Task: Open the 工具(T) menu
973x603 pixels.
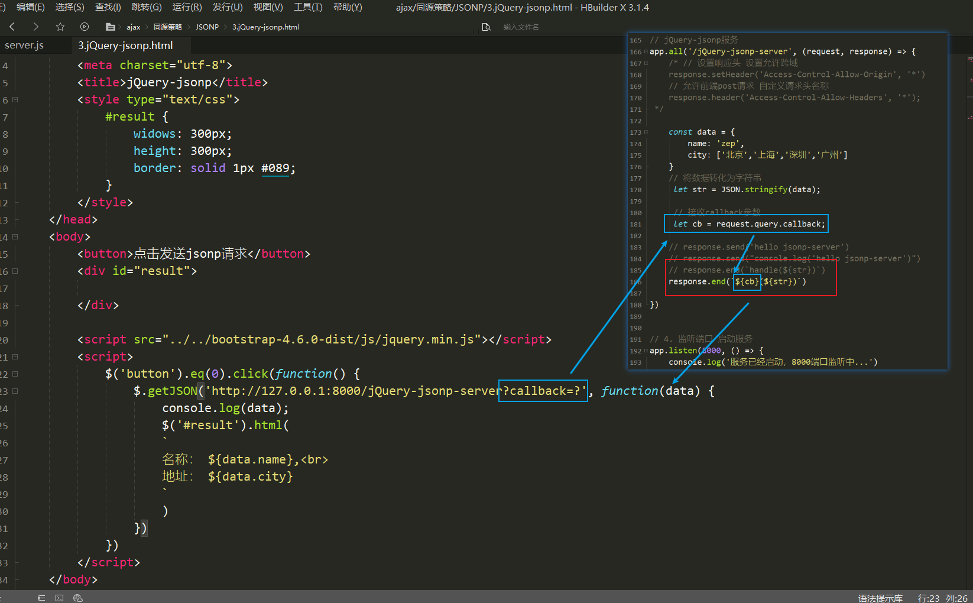Action: point(308,7)
